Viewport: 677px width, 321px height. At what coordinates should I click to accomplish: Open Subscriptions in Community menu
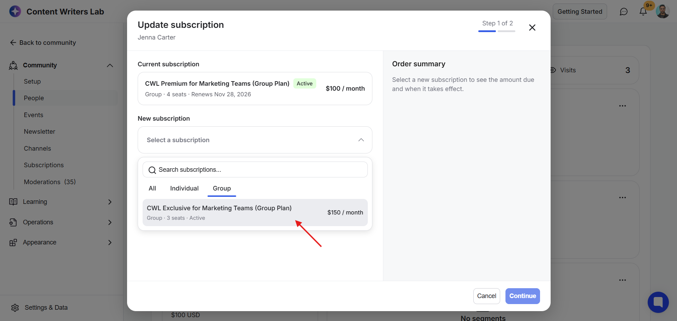tap(44, 165)
